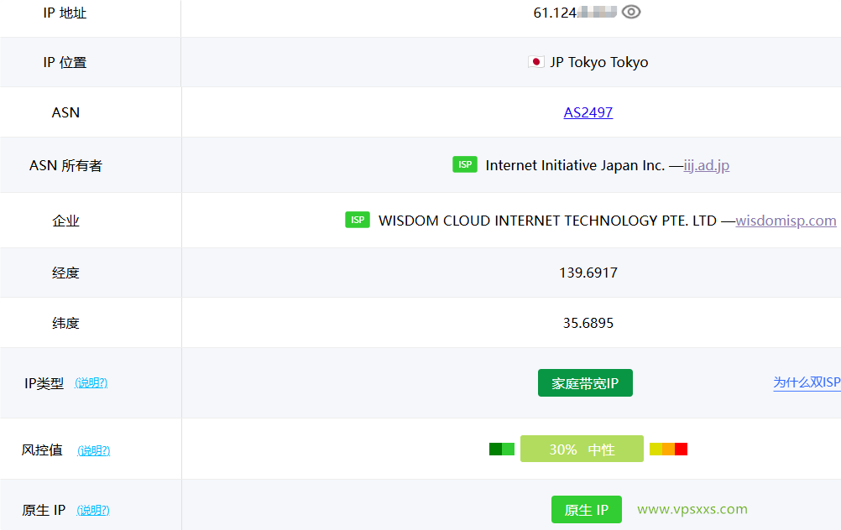Viewport: 841px width, 530px height.
Task: Click the 30% 中性 risk indicator
Action: [582, 449]
